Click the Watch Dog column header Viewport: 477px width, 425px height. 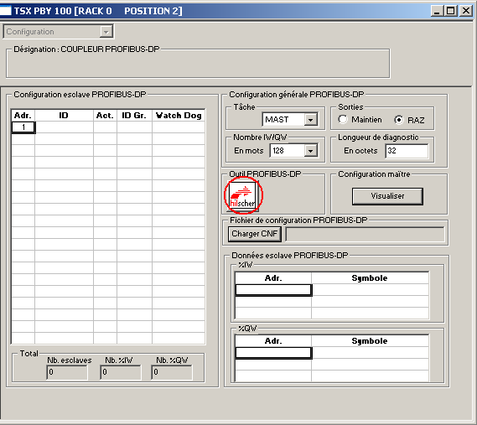click(x=179, y=116)
